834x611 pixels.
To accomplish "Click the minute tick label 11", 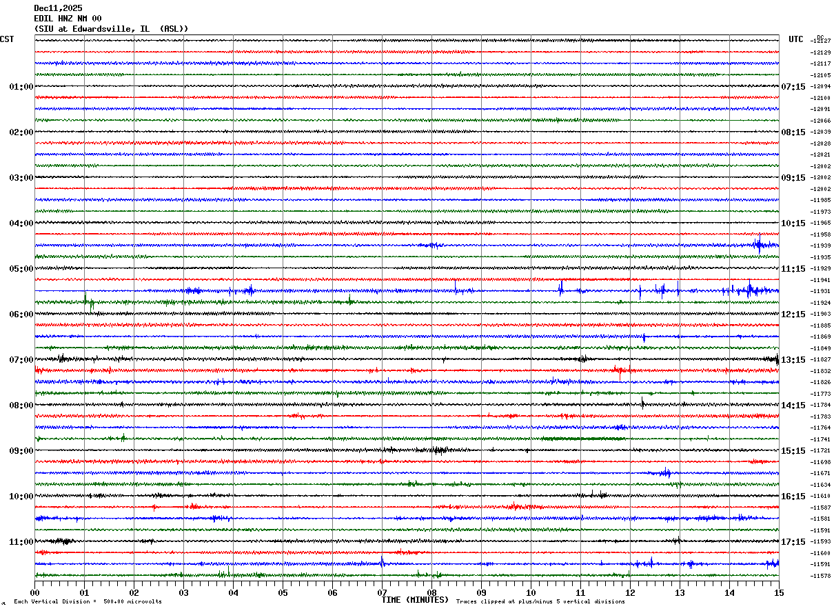I will click(581, 592).
